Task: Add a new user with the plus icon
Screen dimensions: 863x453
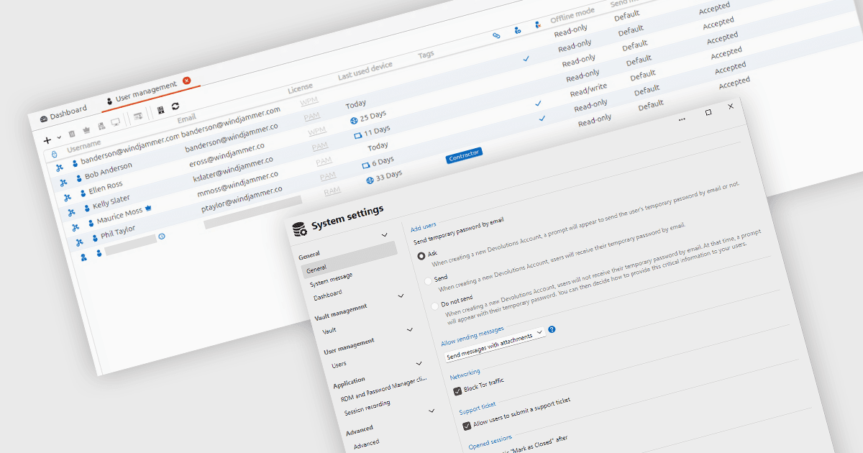Action: click(47, 140)
